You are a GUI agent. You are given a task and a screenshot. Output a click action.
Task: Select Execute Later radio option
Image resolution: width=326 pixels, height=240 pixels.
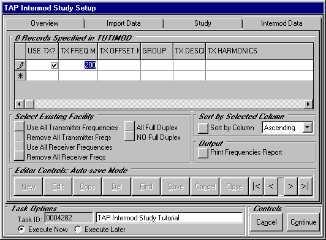(78, 229)
